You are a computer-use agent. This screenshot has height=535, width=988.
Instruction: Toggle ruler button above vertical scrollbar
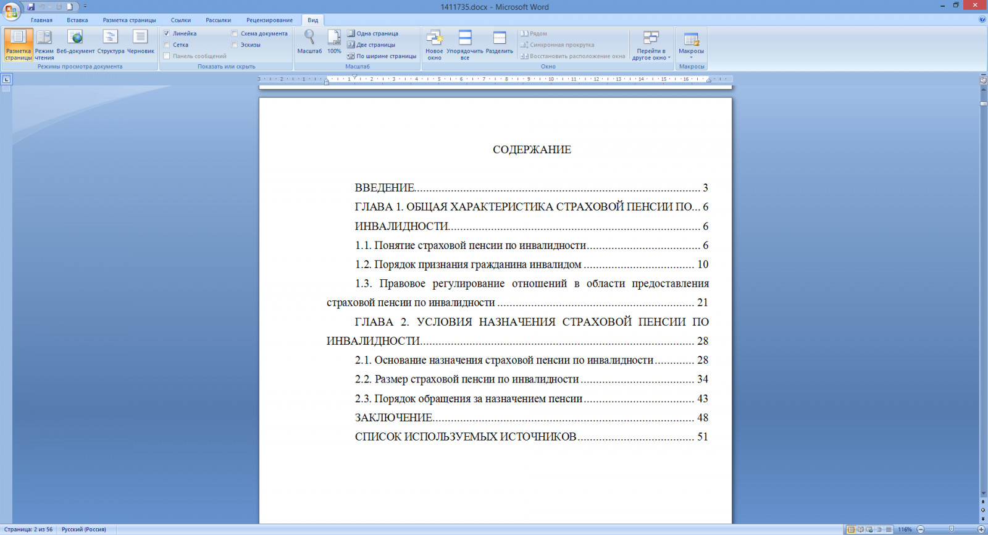click(x=983, y=80)
